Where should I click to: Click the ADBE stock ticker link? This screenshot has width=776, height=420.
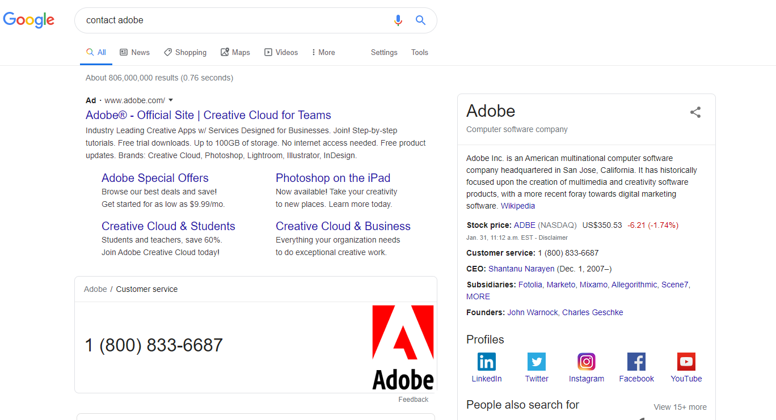point(525,225)
